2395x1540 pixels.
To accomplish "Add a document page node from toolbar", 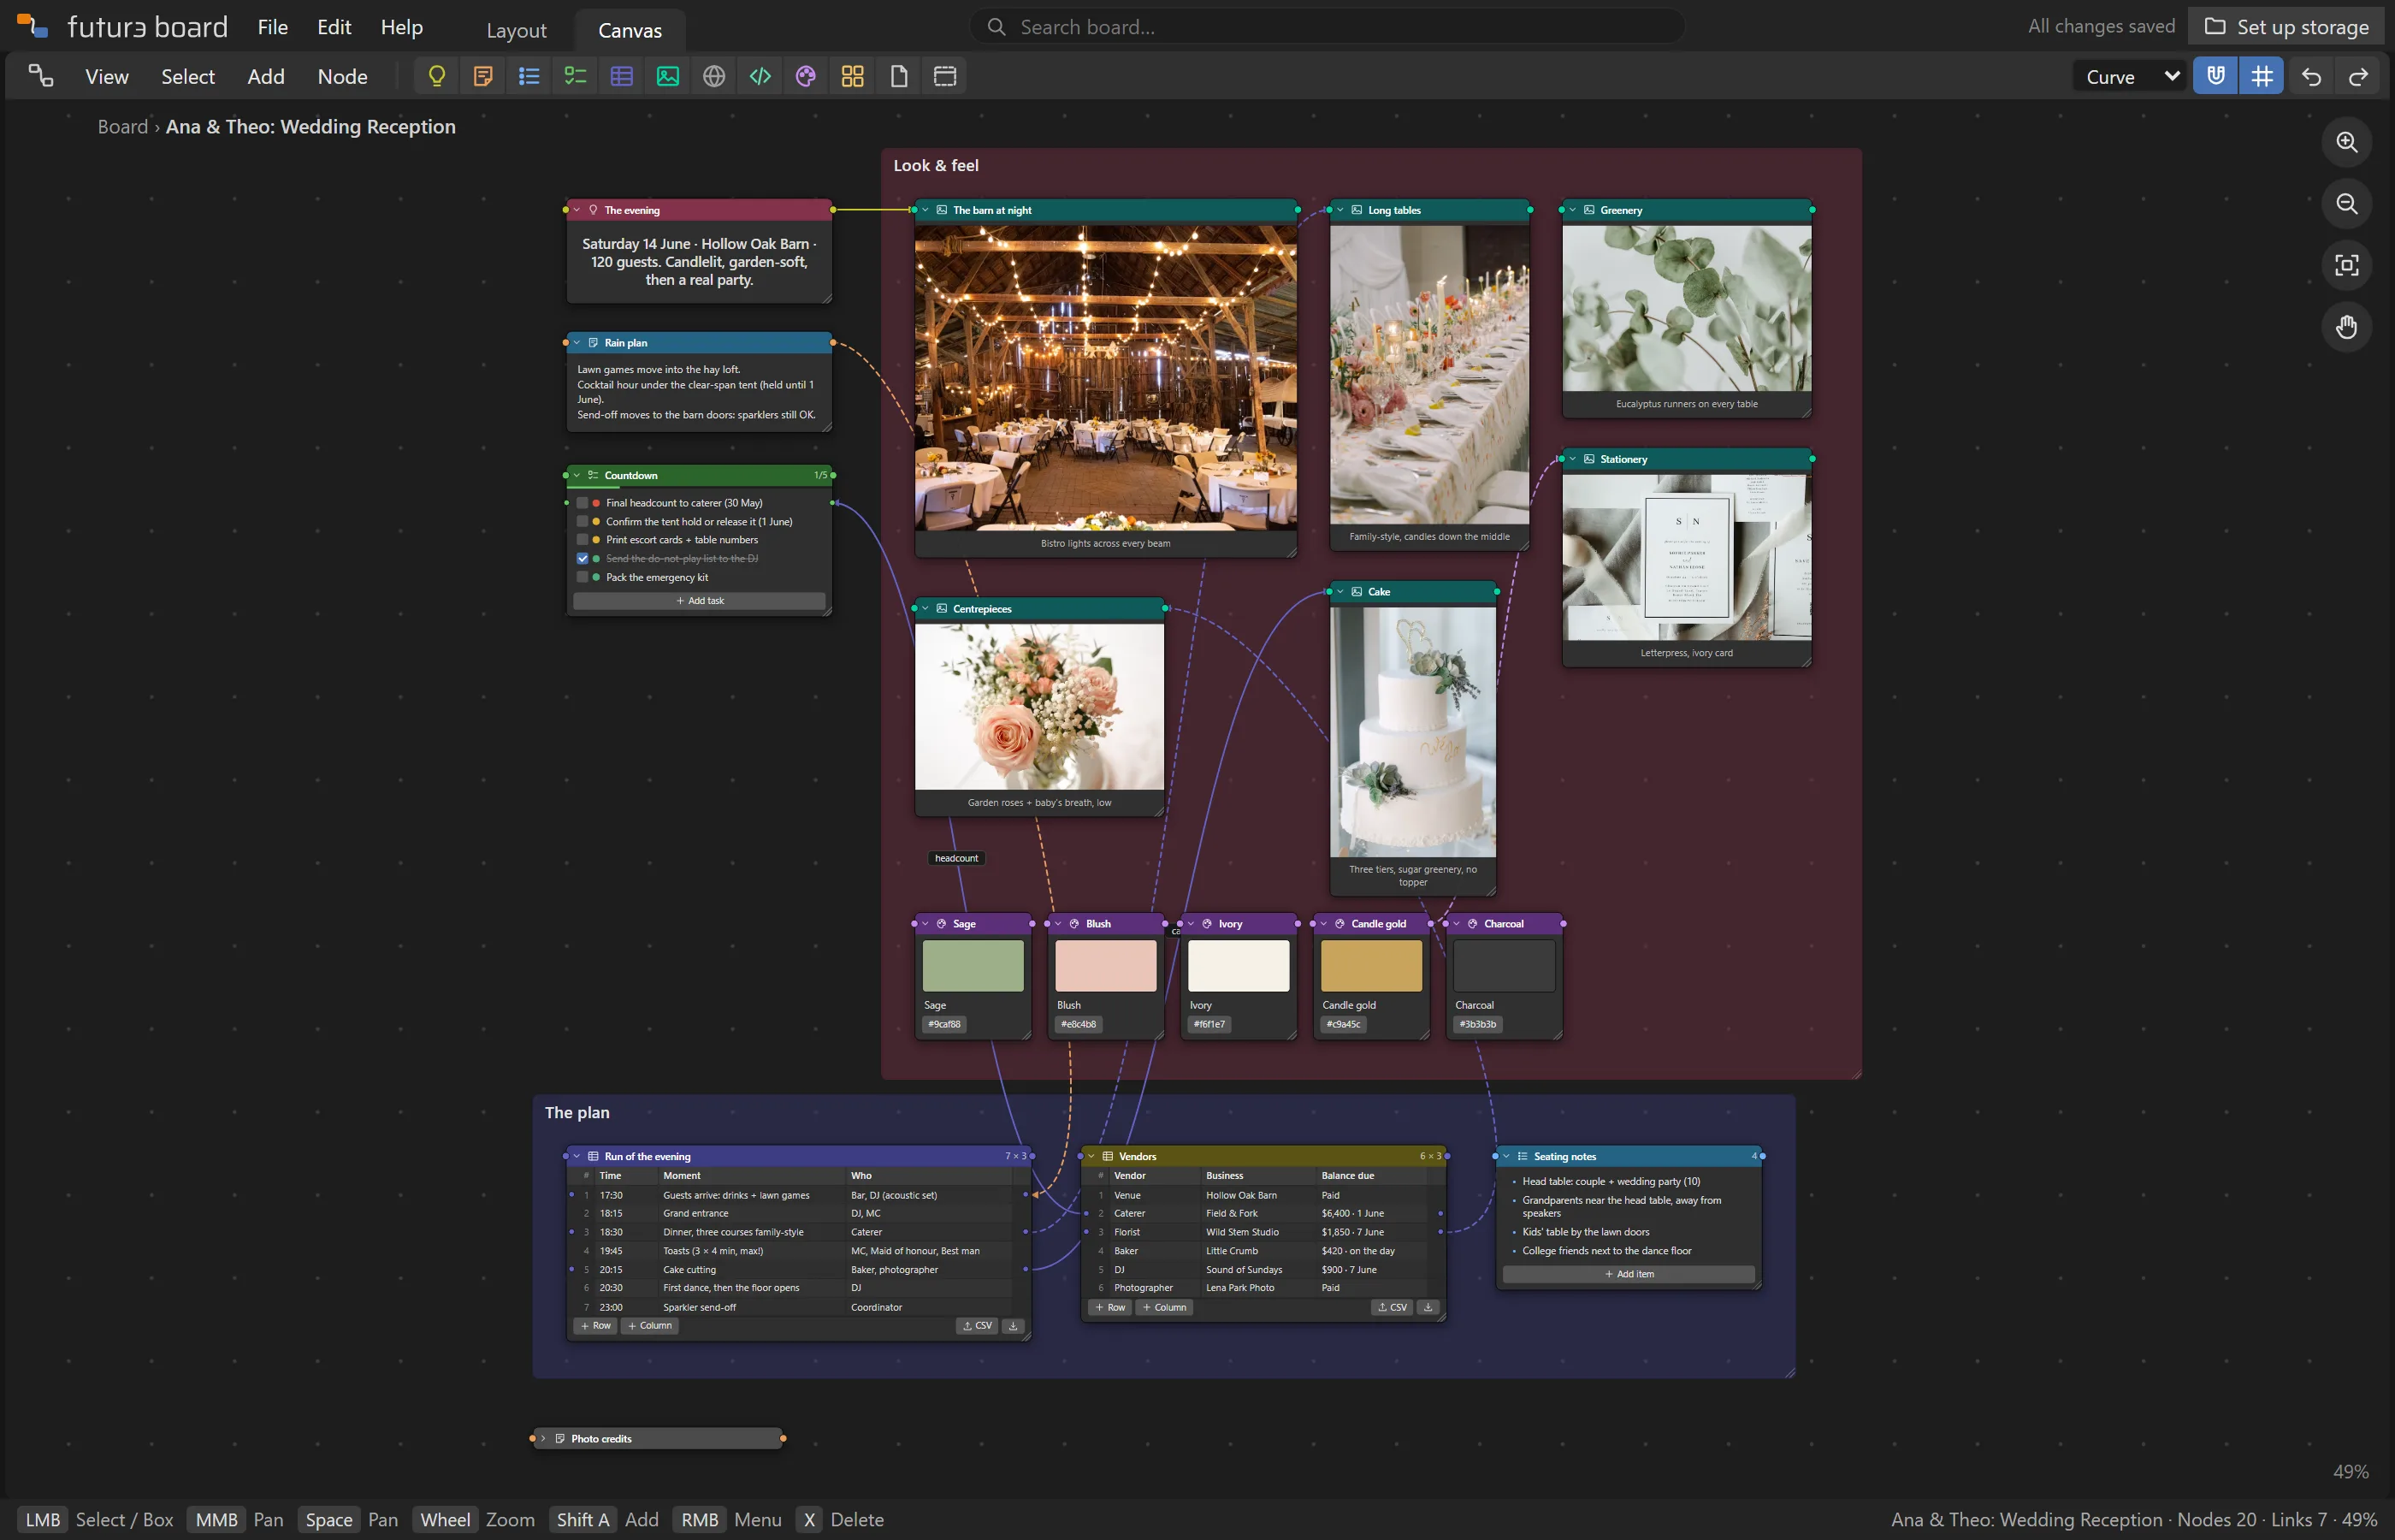I will [899, 76].
